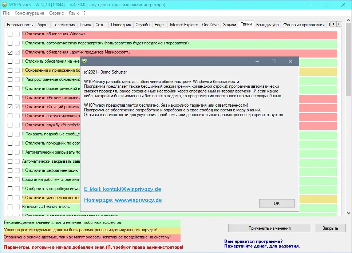This screenshot has height=253, width=352.
Task: Click the W10Privacy shield icon in title bar
Action: click(4, 5)
